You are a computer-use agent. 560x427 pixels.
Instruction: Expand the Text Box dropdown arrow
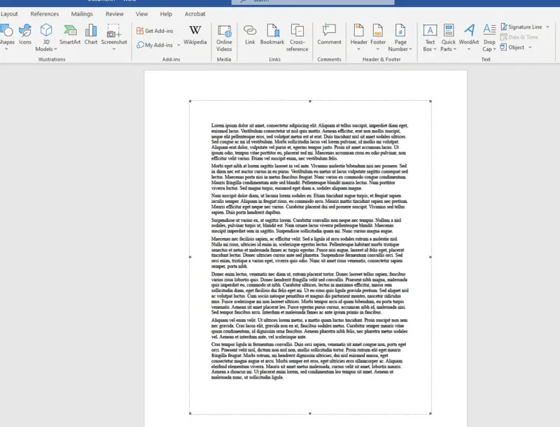(x=435, y=49)
